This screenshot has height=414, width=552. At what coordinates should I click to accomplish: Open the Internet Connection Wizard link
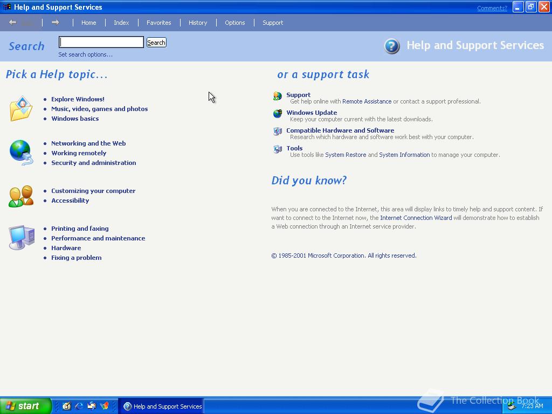coord(416,218)
